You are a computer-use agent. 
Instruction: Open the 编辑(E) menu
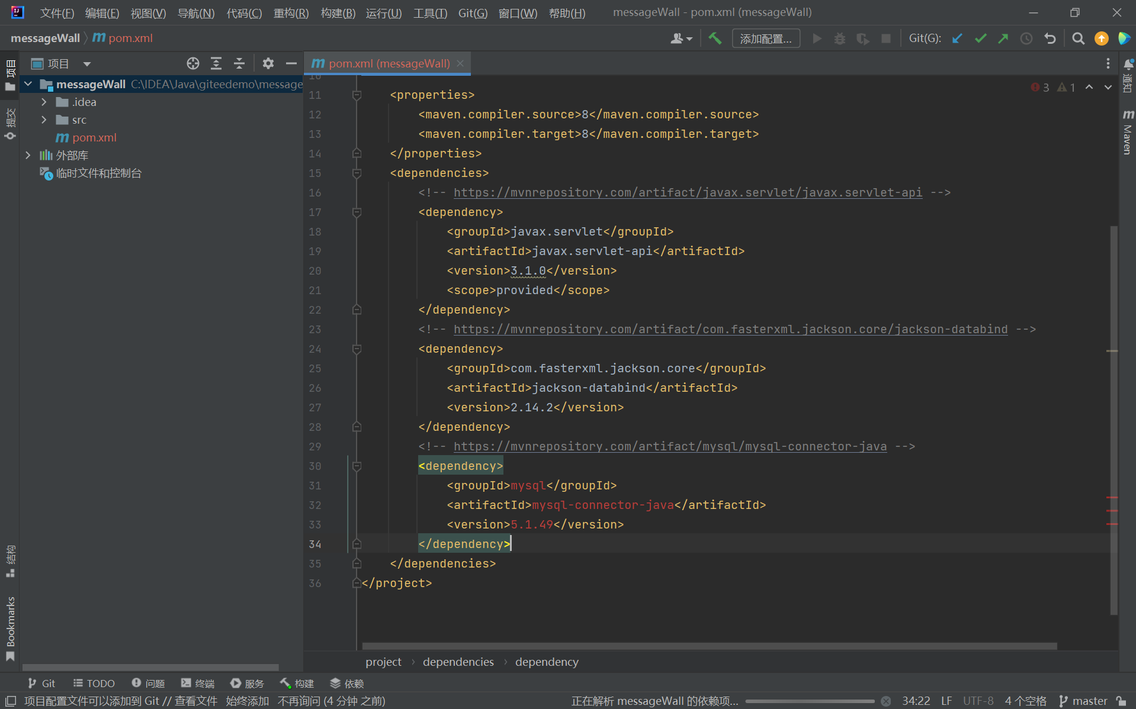click(x=102, y=13)
